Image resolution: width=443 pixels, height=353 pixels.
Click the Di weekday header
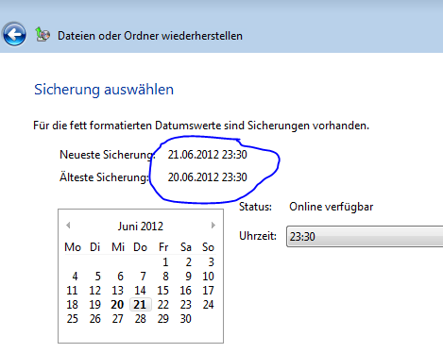tap(94, 247)
